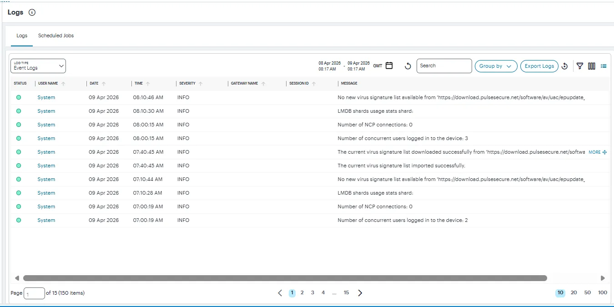
Task: Click horizontal scrollbar left arrow
Action: [x=17, y=278]
